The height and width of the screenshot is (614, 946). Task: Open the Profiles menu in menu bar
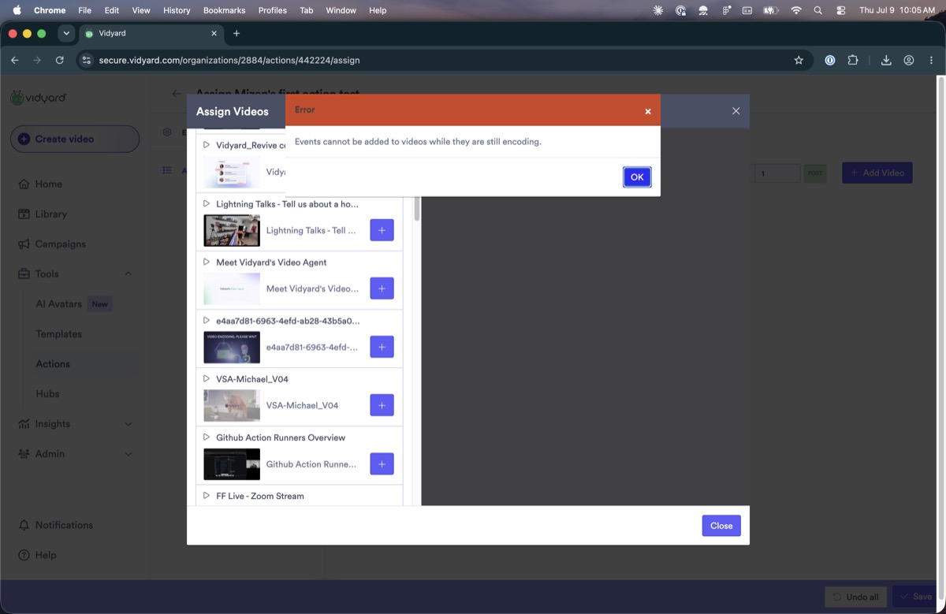click(x=273, y=10)
